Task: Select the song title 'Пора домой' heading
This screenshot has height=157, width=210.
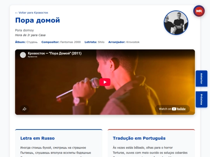Action: click(x=37, y=21)
